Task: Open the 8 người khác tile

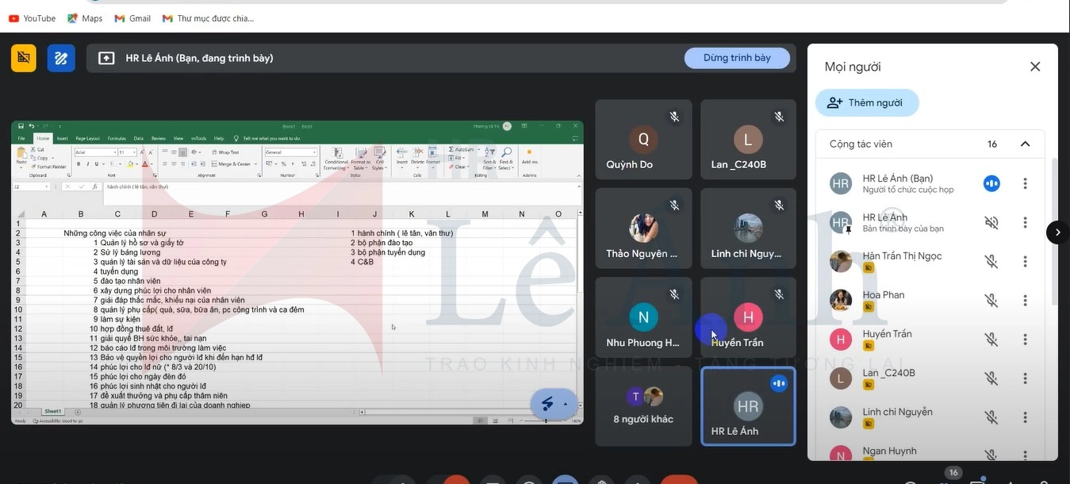Action: 643,405
